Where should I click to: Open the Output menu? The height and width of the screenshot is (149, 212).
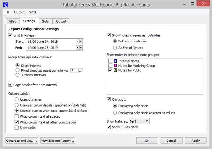[x=19, y=12]
